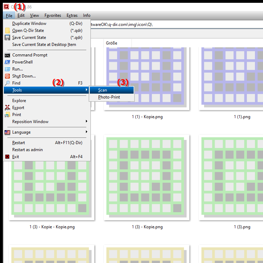Open Command Prompt via its console icon
The width and height of the screenshot is (263, 263).
pos(7,55)
